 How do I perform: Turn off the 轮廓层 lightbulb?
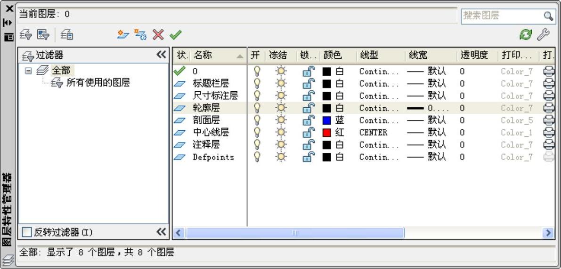(257, 108)
